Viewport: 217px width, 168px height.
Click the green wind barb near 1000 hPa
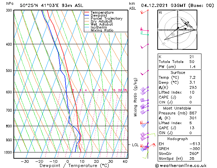[x=145, y=155]
